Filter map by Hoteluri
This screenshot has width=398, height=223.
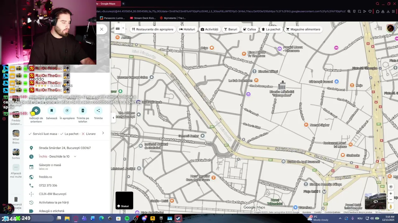tap(187, 29)
